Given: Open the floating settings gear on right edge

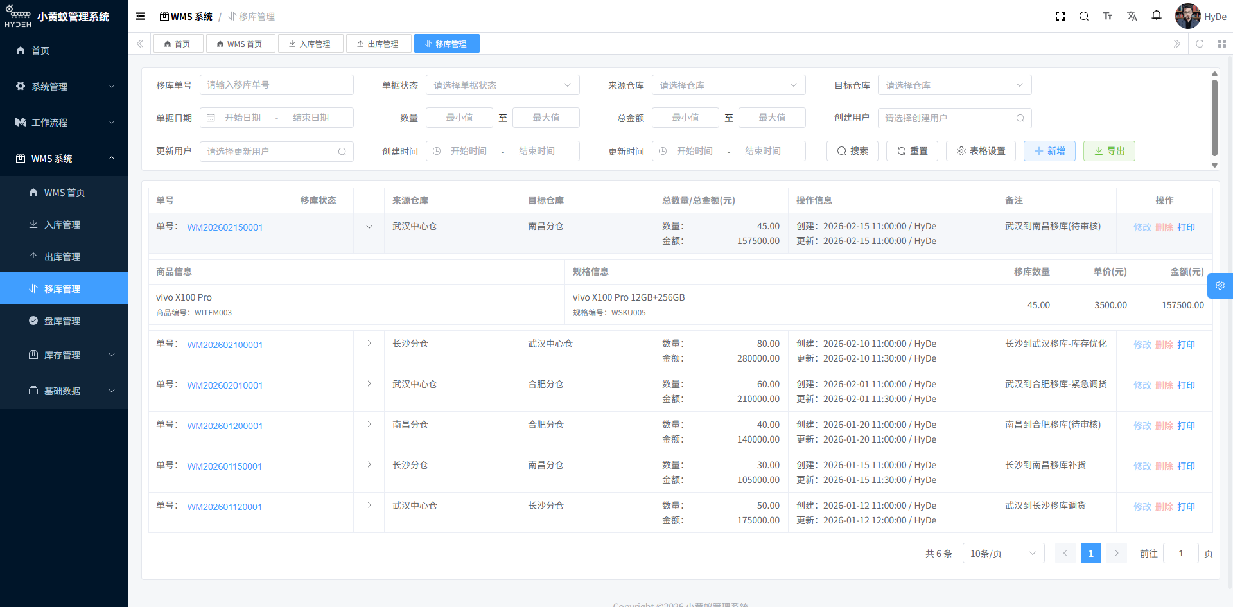Looking at the screenshot, I should point(1220,285).
